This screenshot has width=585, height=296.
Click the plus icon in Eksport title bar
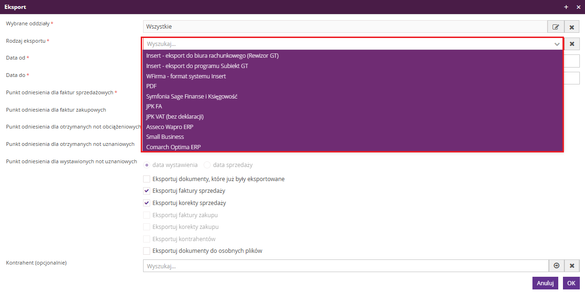(566, 7)
